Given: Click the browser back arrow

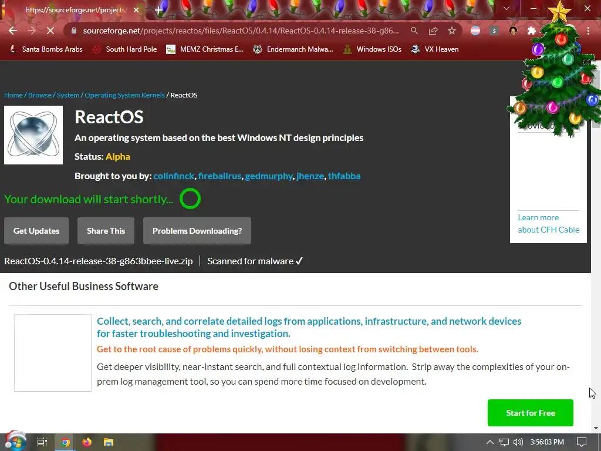Looking at the screenshot, I should (x=13, y=31).
